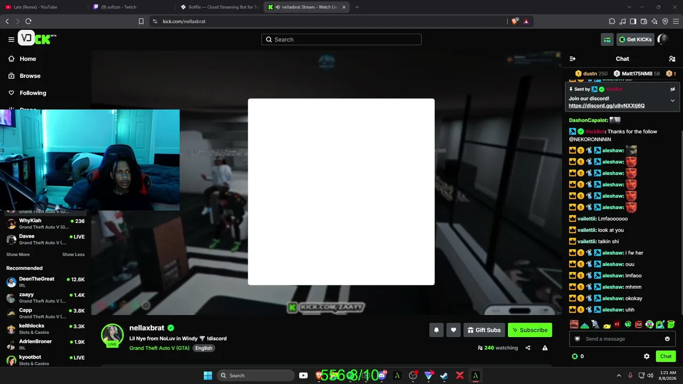Open the Kick hamburger sidebar menu
Viewport: 683px width, 384px height.
click(11, 39)
